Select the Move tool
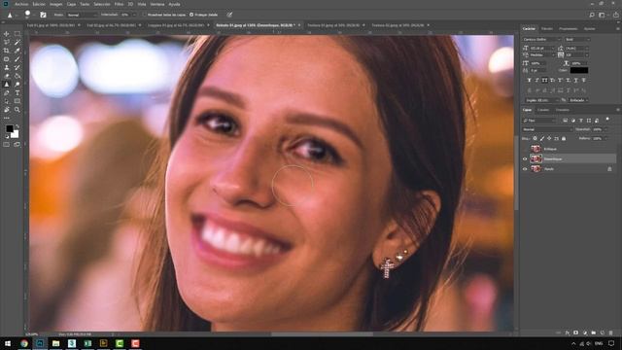 [7, 34]
